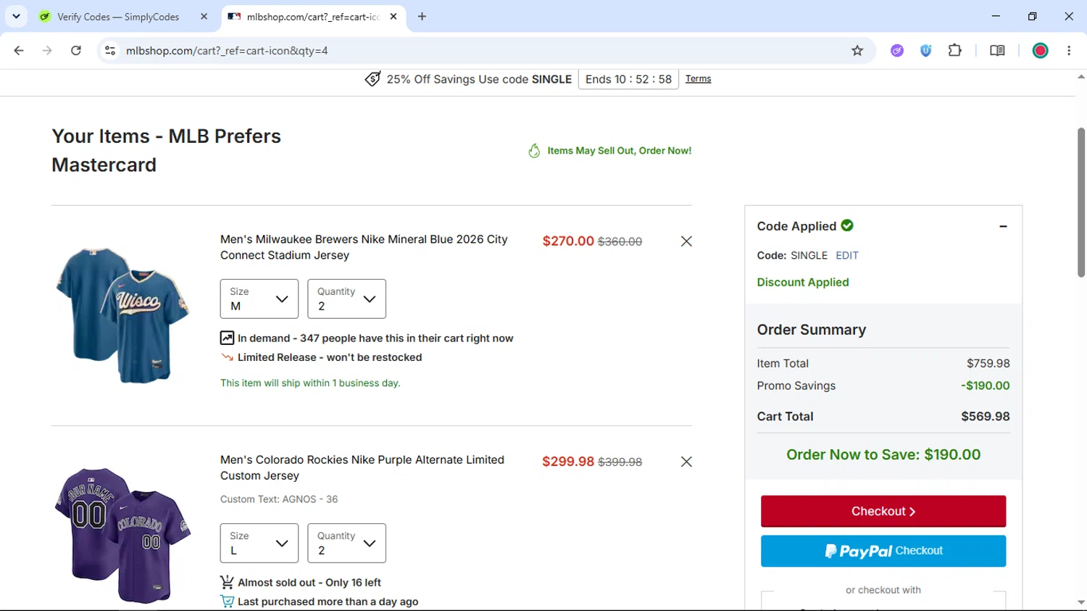This screenshot has width=1087, height=611.
Task: Bookmark this page with the star icon
Action: pos(857,51)
